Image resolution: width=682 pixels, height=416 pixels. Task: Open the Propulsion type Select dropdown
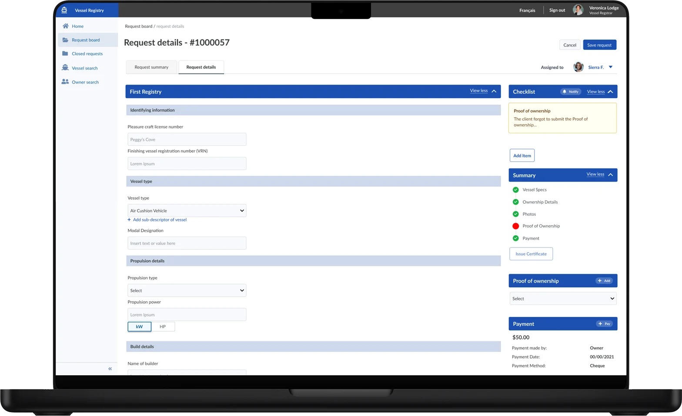click(x=187, y=291)
